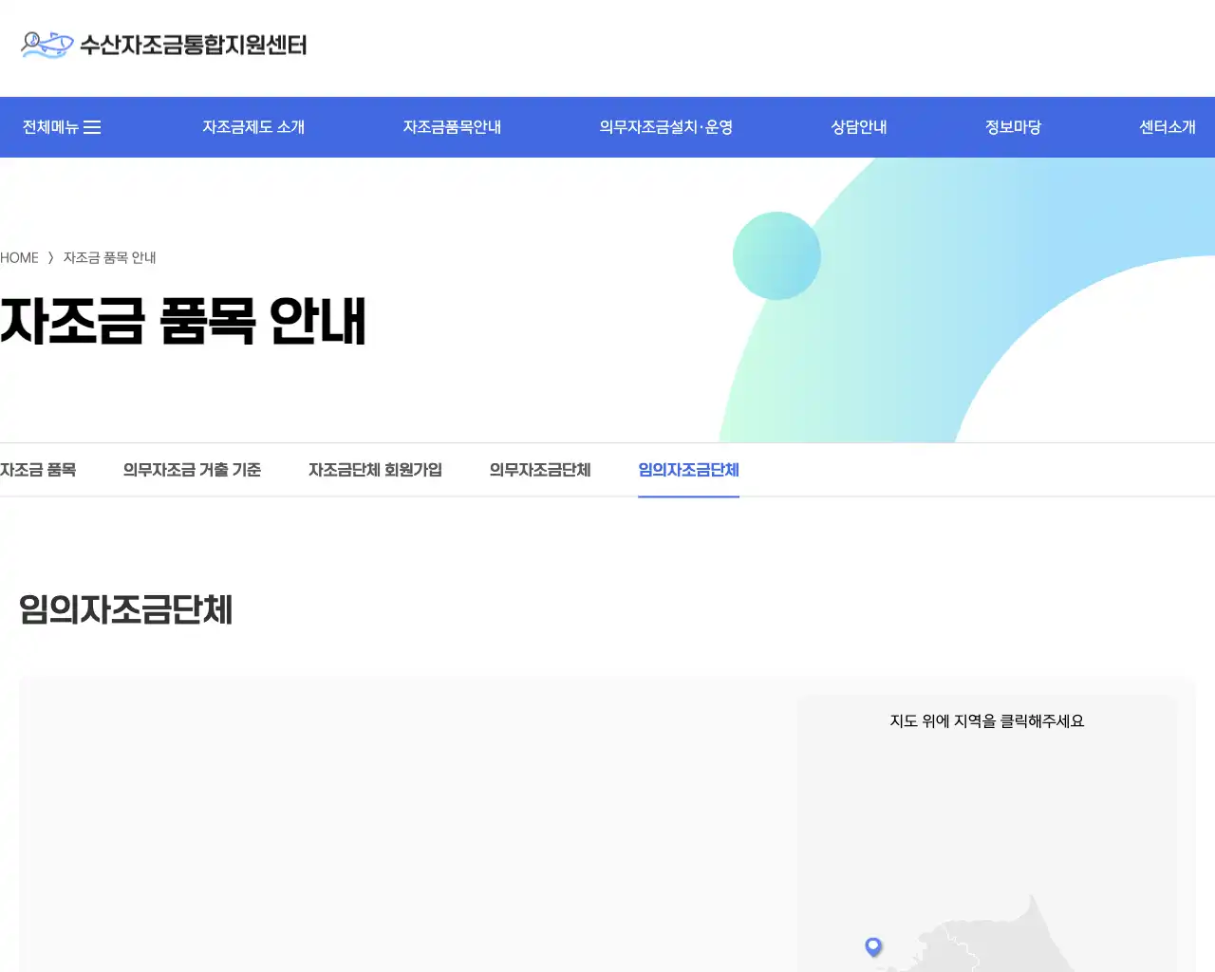Open the 자조금제도 소개 menu
This screenshot has width=1215, height=972.
click(252, 126)
